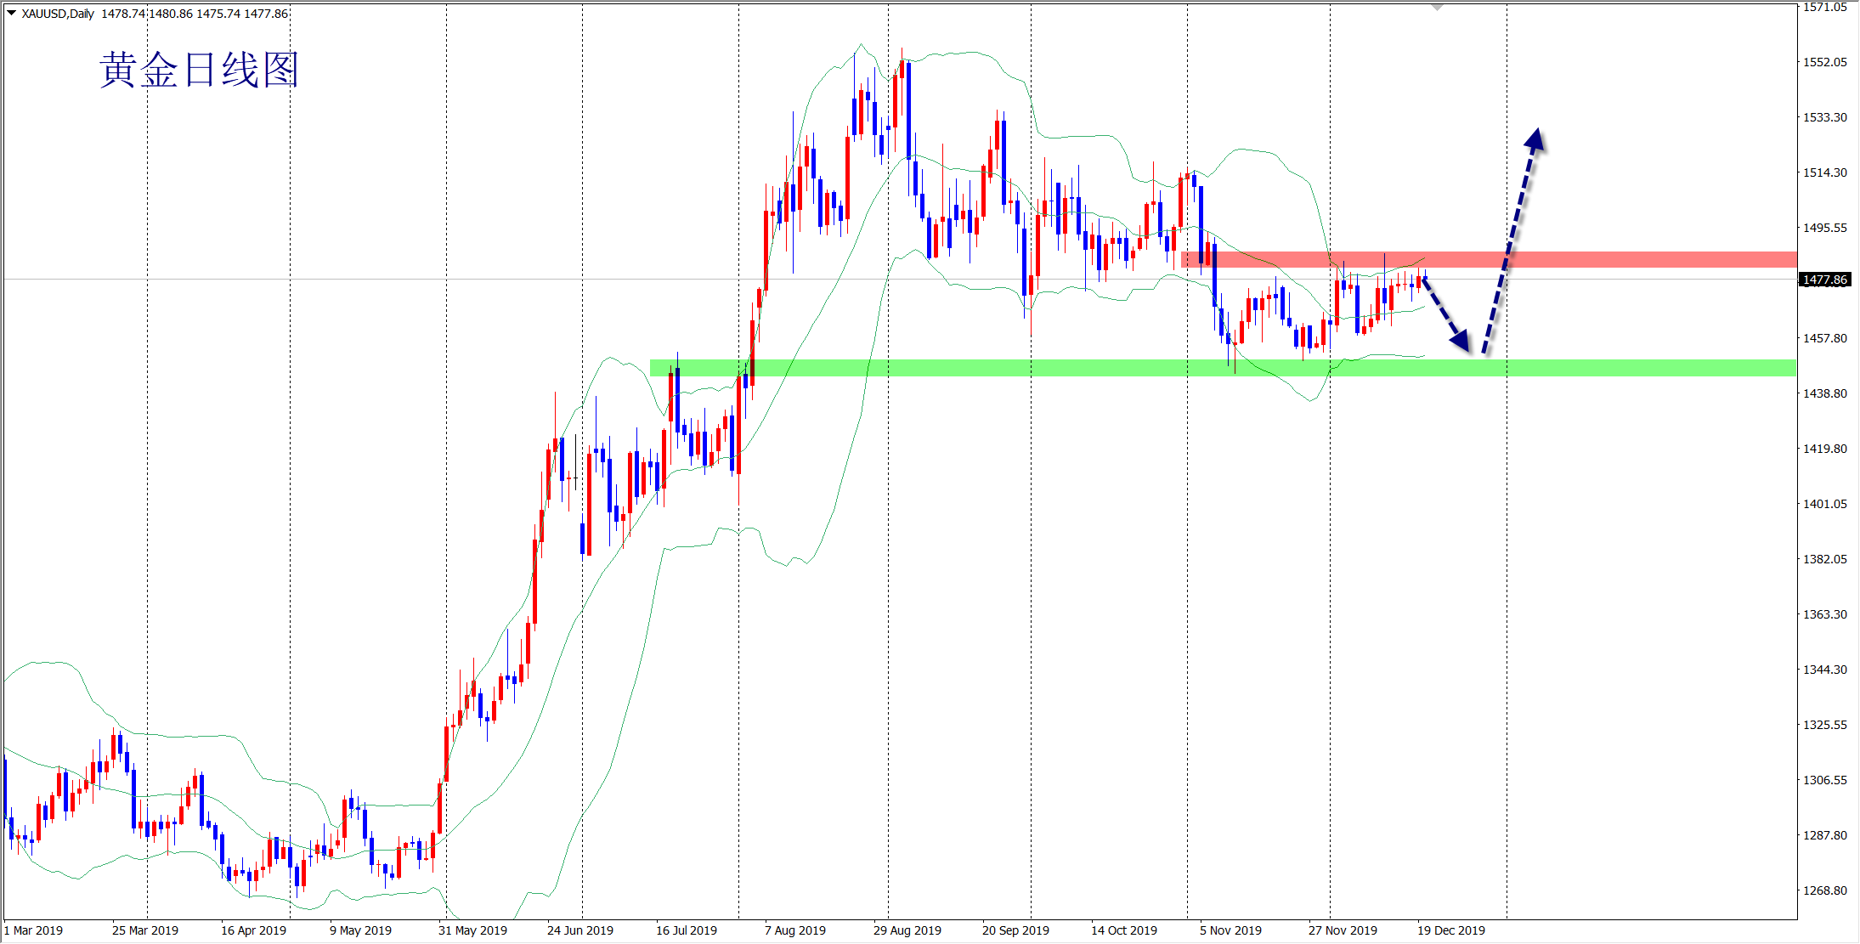Click the 1514.30 price axis label
The height and width of the screenshot is (944, 1860).
tap(1824, 172)
